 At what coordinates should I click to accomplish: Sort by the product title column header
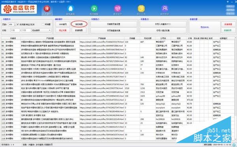[50, 38]
